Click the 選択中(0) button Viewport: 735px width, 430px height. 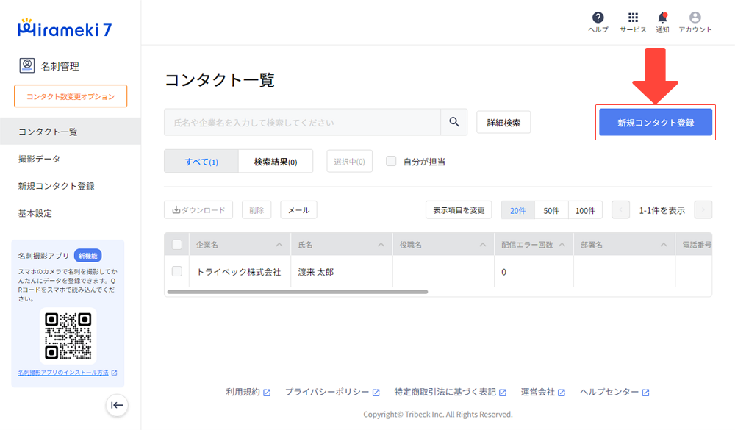click(349, 161)
